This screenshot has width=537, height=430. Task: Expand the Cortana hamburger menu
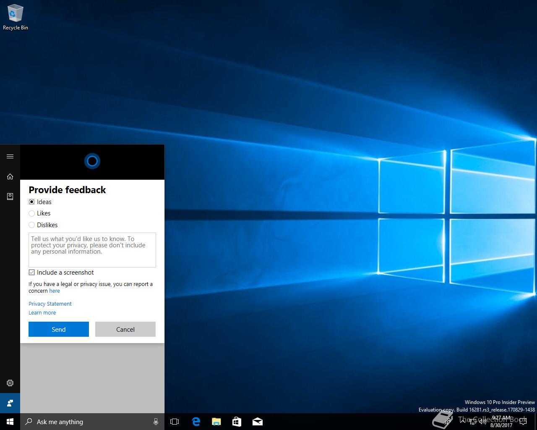point(10,157)
